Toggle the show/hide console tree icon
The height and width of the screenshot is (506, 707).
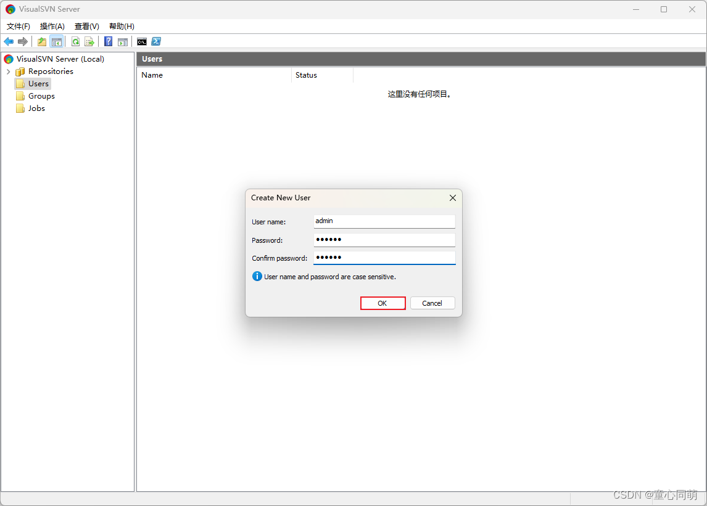pyautogui.click(x=56, y=42)
